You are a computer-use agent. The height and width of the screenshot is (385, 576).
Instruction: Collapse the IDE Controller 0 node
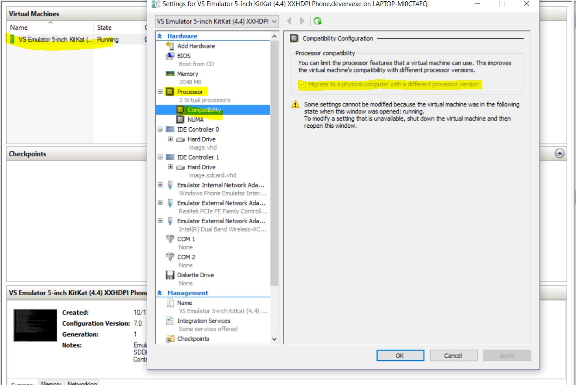click(x=160, y=129)
